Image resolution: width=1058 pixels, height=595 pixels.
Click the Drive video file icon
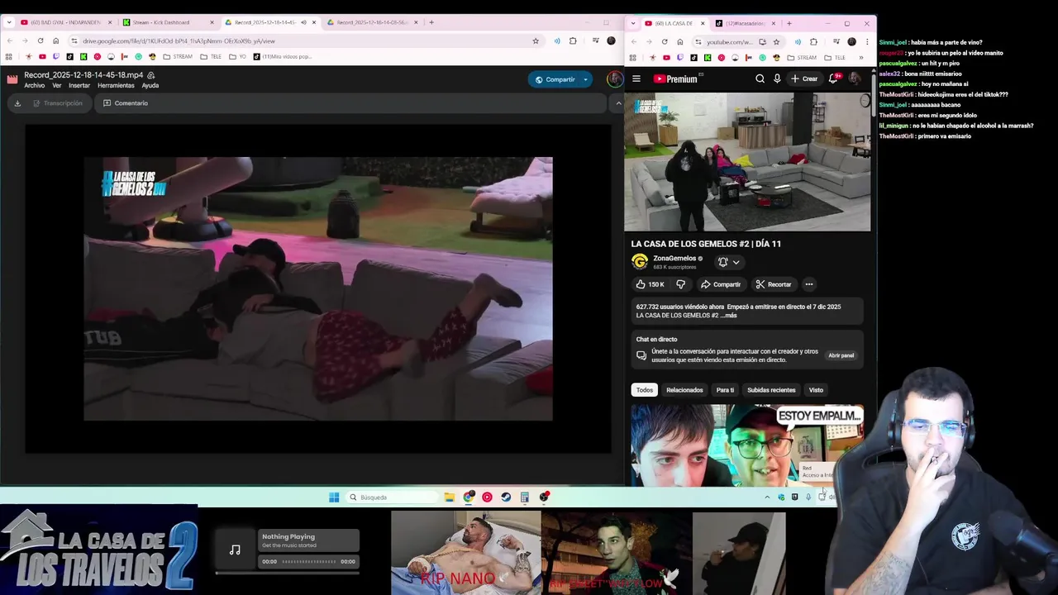coord(12,79)
